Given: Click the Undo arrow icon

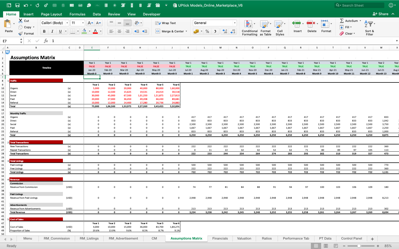Looking at the screenshot, I should click(26, 5).
